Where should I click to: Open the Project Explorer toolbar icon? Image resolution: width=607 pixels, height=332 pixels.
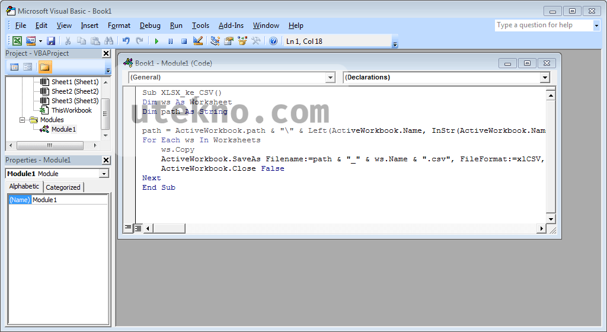(x=215, y=41)
